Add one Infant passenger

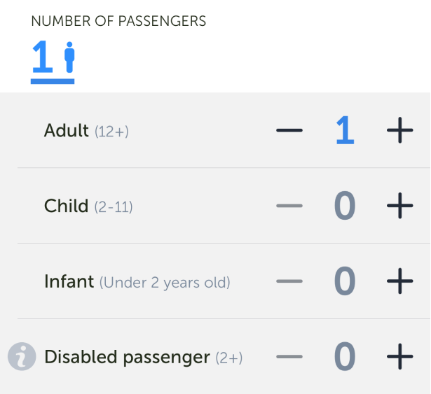(x=399, y=281)
